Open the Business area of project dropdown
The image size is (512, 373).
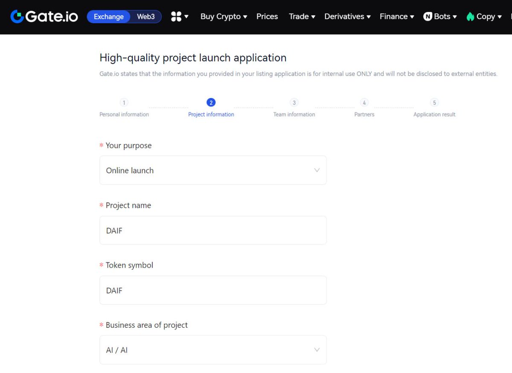tap(213, 350)
